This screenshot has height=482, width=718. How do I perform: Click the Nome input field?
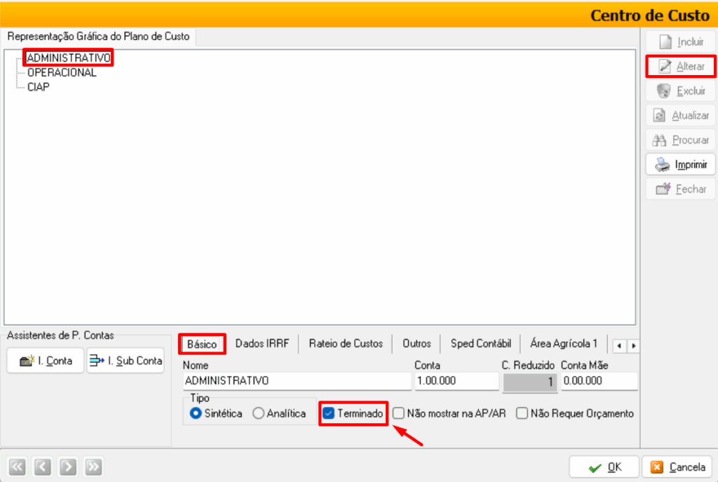tap(297, 381)
